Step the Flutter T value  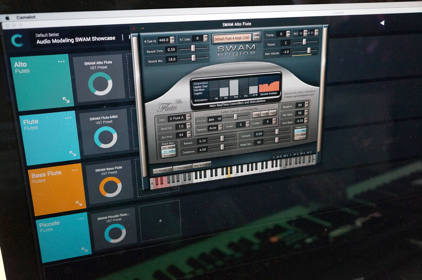coord(274,122)
